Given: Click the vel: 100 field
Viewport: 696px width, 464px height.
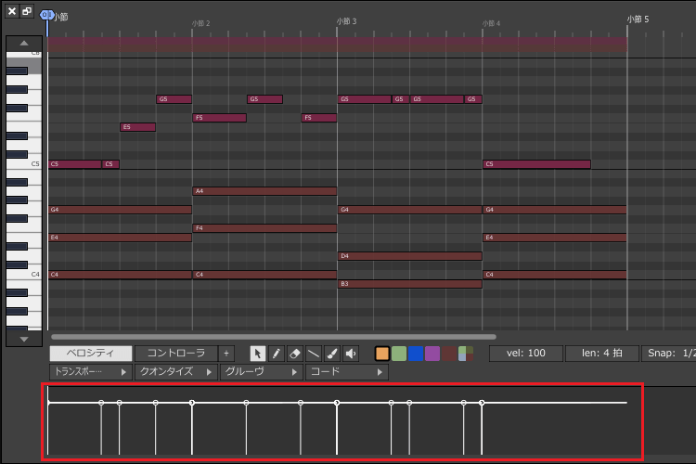Looking at the screenshot, I should pos(526,354).
